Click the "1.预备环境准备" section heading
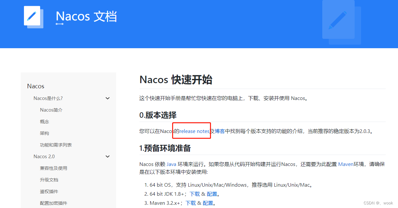 coord(165,148)
